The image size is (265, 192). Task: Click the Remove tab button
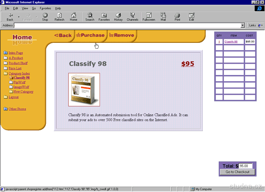(x=122, y=35)
